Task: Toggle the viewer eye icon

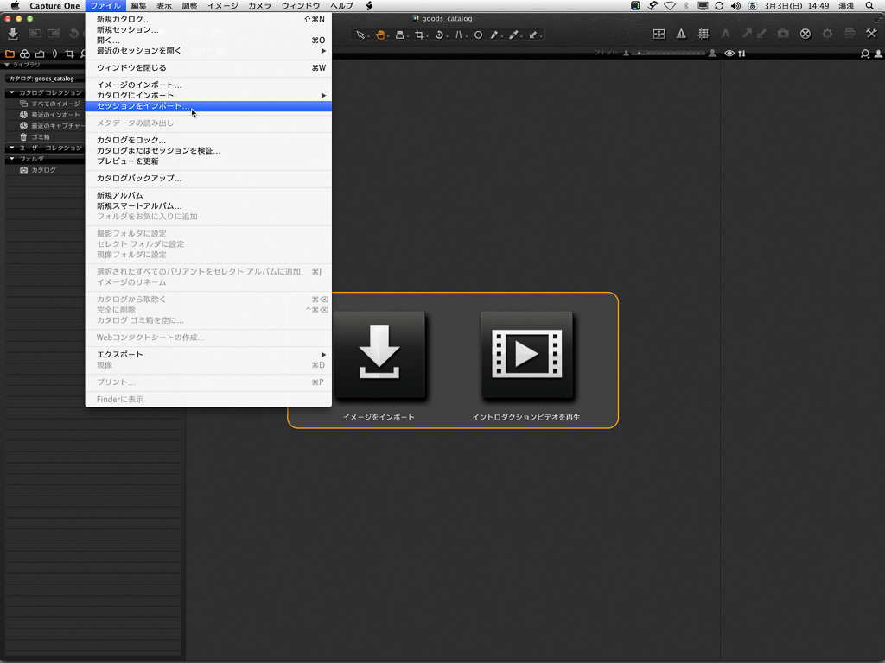Action: click(x=729, y=54)
